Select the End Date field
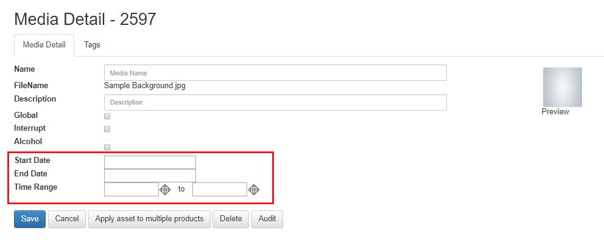The image size is (604, 242). 150,176
